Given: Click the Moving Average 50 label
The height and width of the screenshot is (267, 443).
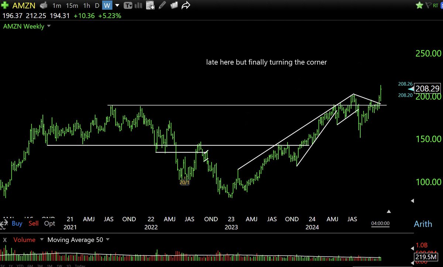Looking at the screenshot, I should (x=75, y=240).
